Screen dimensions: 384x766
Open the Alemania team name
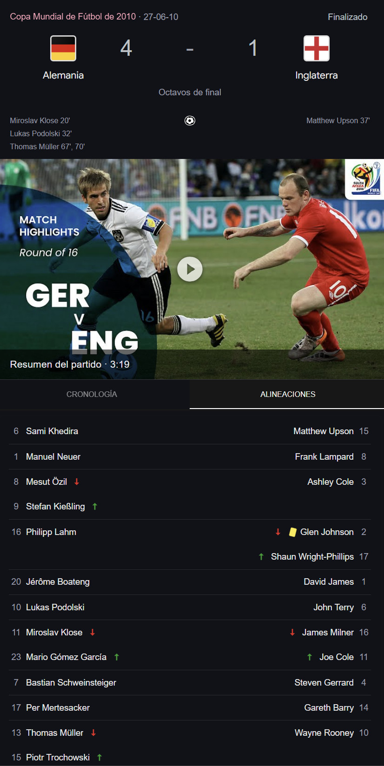[63, 75]
